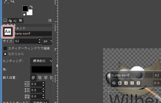Click the font size field showing 62 in tool options
Image resolution: width=161 pixels, height=103 pixels.
point(26,41)
